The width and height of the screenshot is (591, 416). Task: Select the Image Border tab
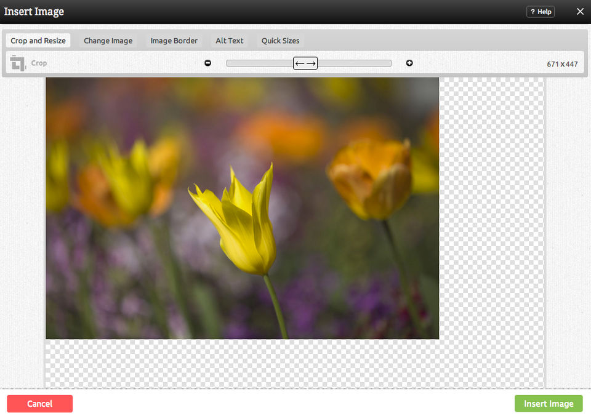coord(174,41)
